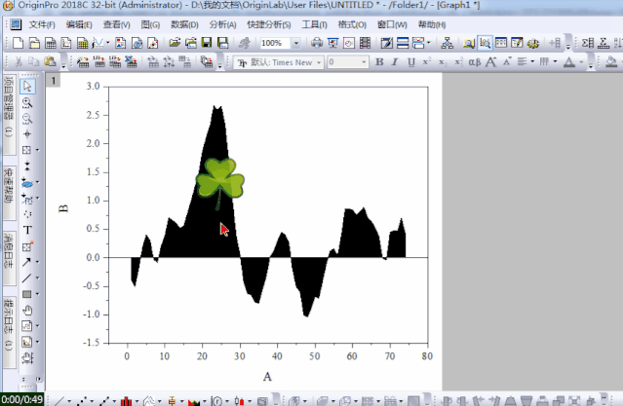Select the Line drawing tool
This screenshot has height=406, width=623.
[27, 277]
